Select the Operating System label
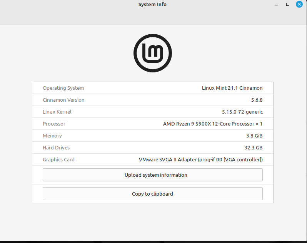The width and height of the screenshot is (307, 243). coord(63,88)
